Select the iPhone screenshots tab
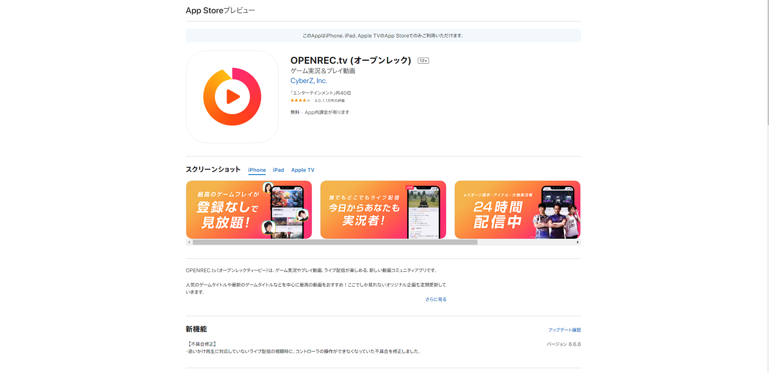Screen dimensions: 769x373 [x=257, y=170]
